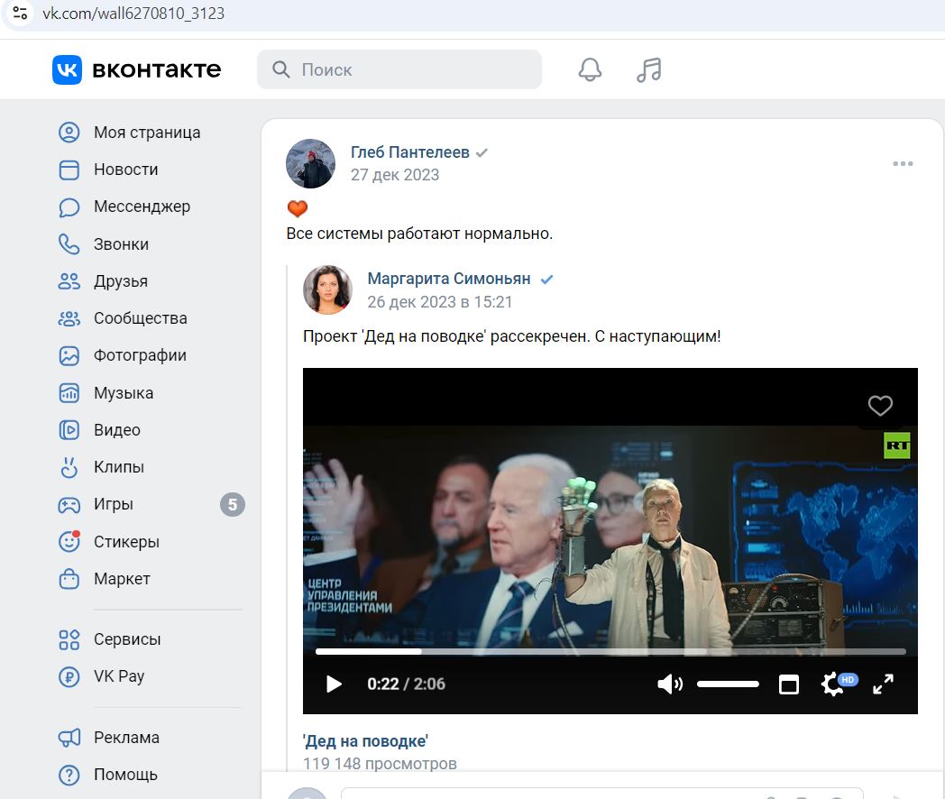This screenshot has width=945, height=799.
Task: Click the Музыка sidebar icon
Action: click(x=69, y=393)
